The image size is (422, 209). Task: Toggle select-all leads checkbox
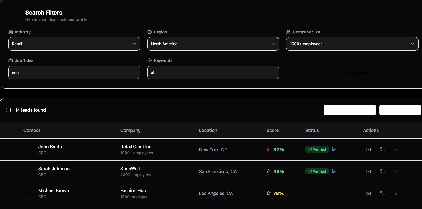[x=8, y=110]
